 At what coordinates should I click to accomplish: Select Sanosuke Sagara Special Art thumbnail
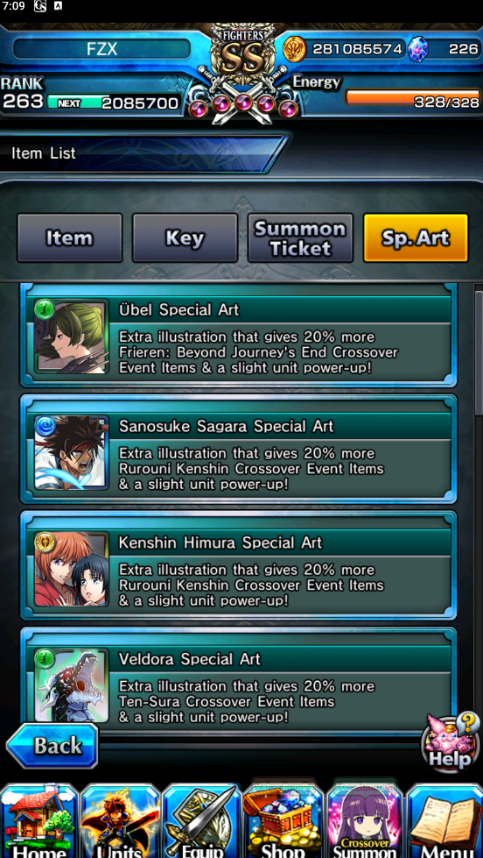coord(72,452)
